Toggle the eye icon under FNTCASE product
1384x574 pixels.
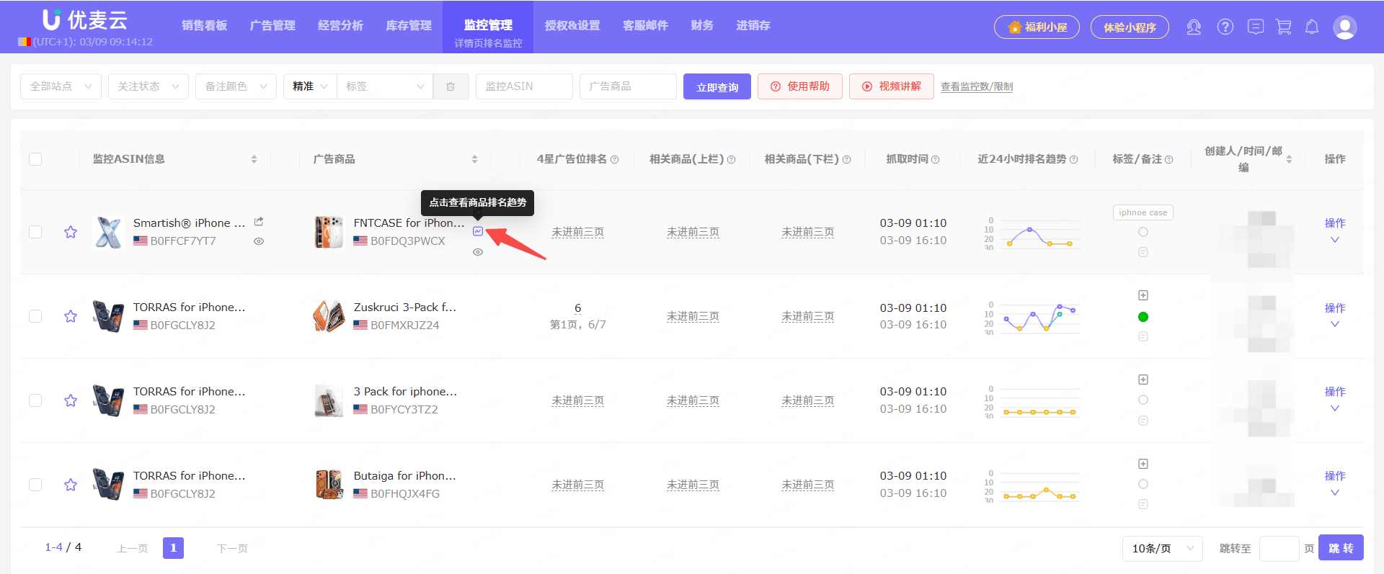(478, 252)
